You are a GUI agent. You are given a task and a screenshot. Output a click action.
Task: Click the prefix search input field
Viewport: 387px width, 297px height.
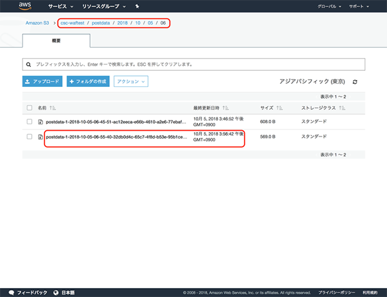pos(193,64)
